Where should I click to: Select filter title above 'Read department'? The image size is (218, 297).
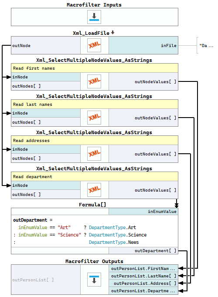click(x=94, y=169)
